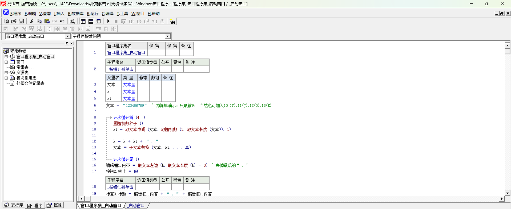The width and height of the screenshot is (511, 209).
Task: Toggle the left work panel visibility icon
Action: pyautogui.click(x=83, y=21)
